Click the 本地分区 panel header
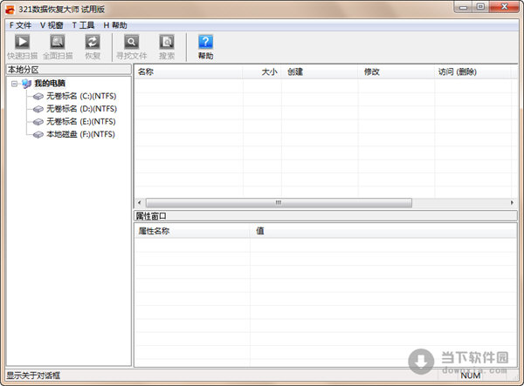This screenshot has width=524, height=386. point(69,70)
